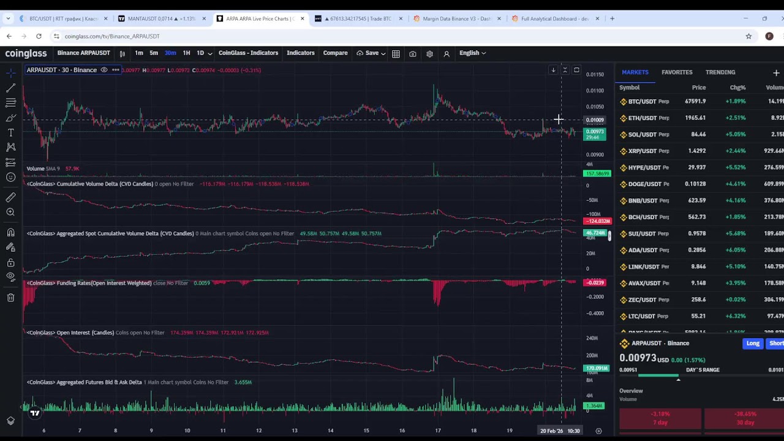Toggle hide all drawings eye icon
The height and width of the screenshot is (441, 784).
(10, 277)
